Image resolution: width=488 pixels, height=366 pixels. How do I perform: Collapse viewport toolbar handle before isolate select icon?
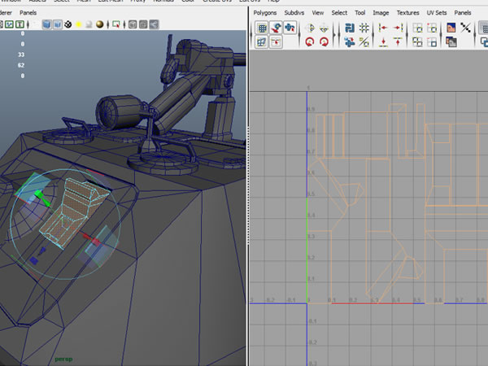point(108,24)
